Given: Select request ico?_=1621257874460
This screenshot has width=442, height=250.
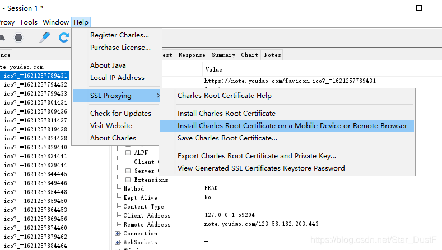Looking at the screenshot, I should click(x=34, y=228).
